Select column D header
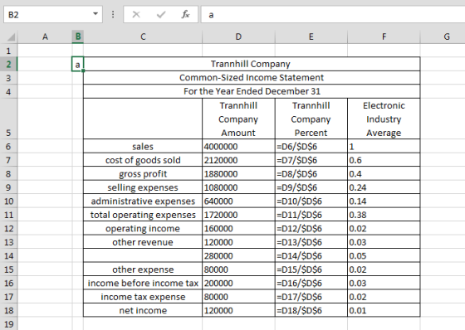Viewport: 465px width, 330px height. click(238, 36)
